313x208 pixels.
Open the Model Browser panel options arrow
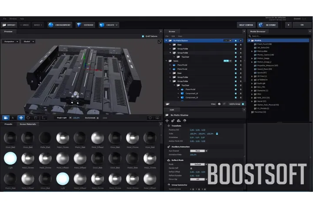[x=310, y=32]
